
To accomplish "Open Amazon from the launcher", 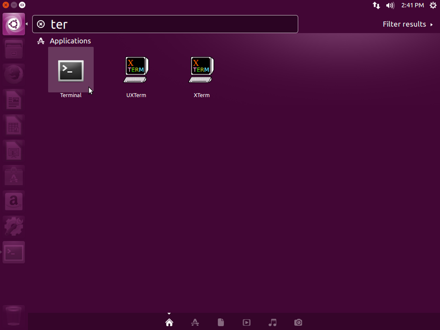I will click(14, 201).
